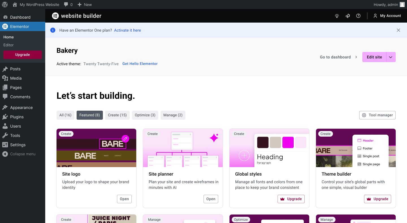Open My Account menu
The height and width of the screenshot is (223, 407).
pyautogui.click(x=387, y=16)
